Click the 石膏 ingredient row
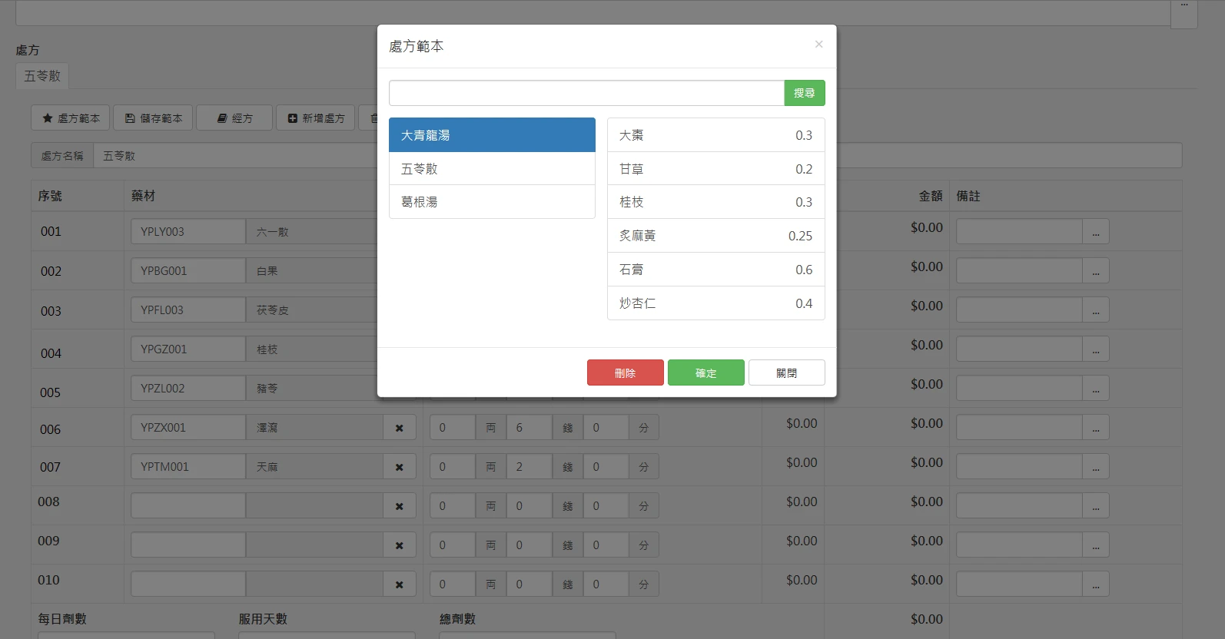 pyautogui.click(x=715, y=270)
